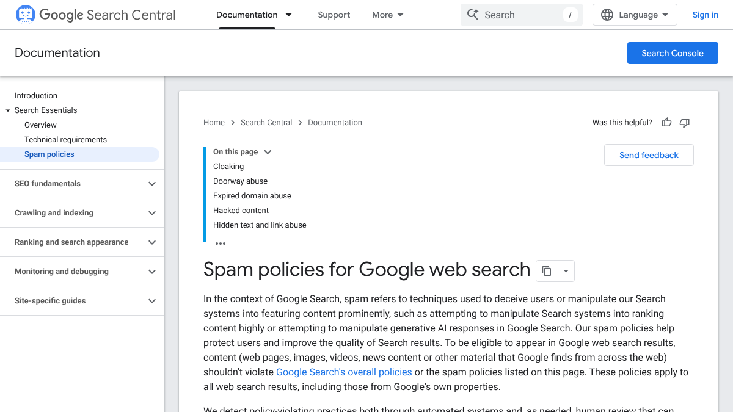733x412 pixels.
Task: Select the Documentation tab
Action: pos(247,15)
